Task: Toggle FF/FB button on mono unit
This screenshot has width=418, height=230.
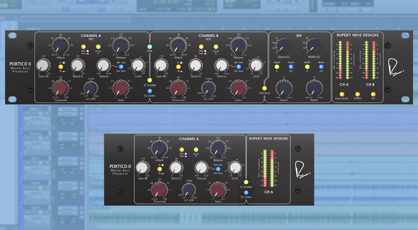Action: [x=159, y=169]
